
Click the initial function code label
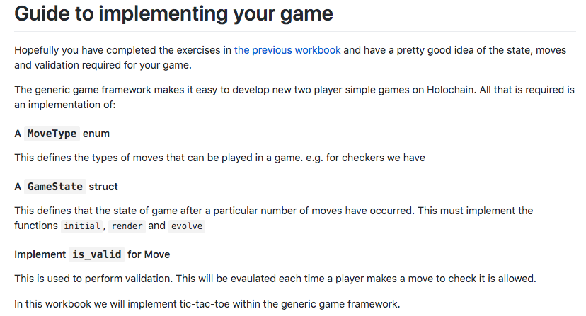(x=82, y=226)
